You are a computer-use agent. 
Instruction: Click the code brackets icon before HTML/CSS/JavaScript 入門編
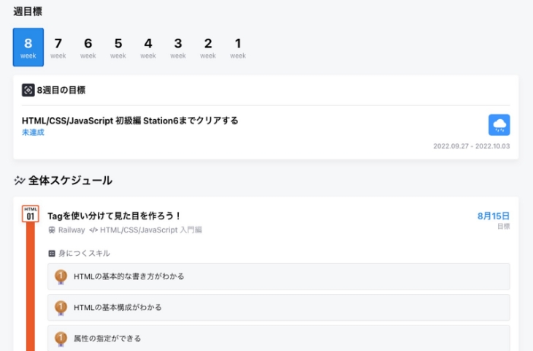click(x=93, y=230)
